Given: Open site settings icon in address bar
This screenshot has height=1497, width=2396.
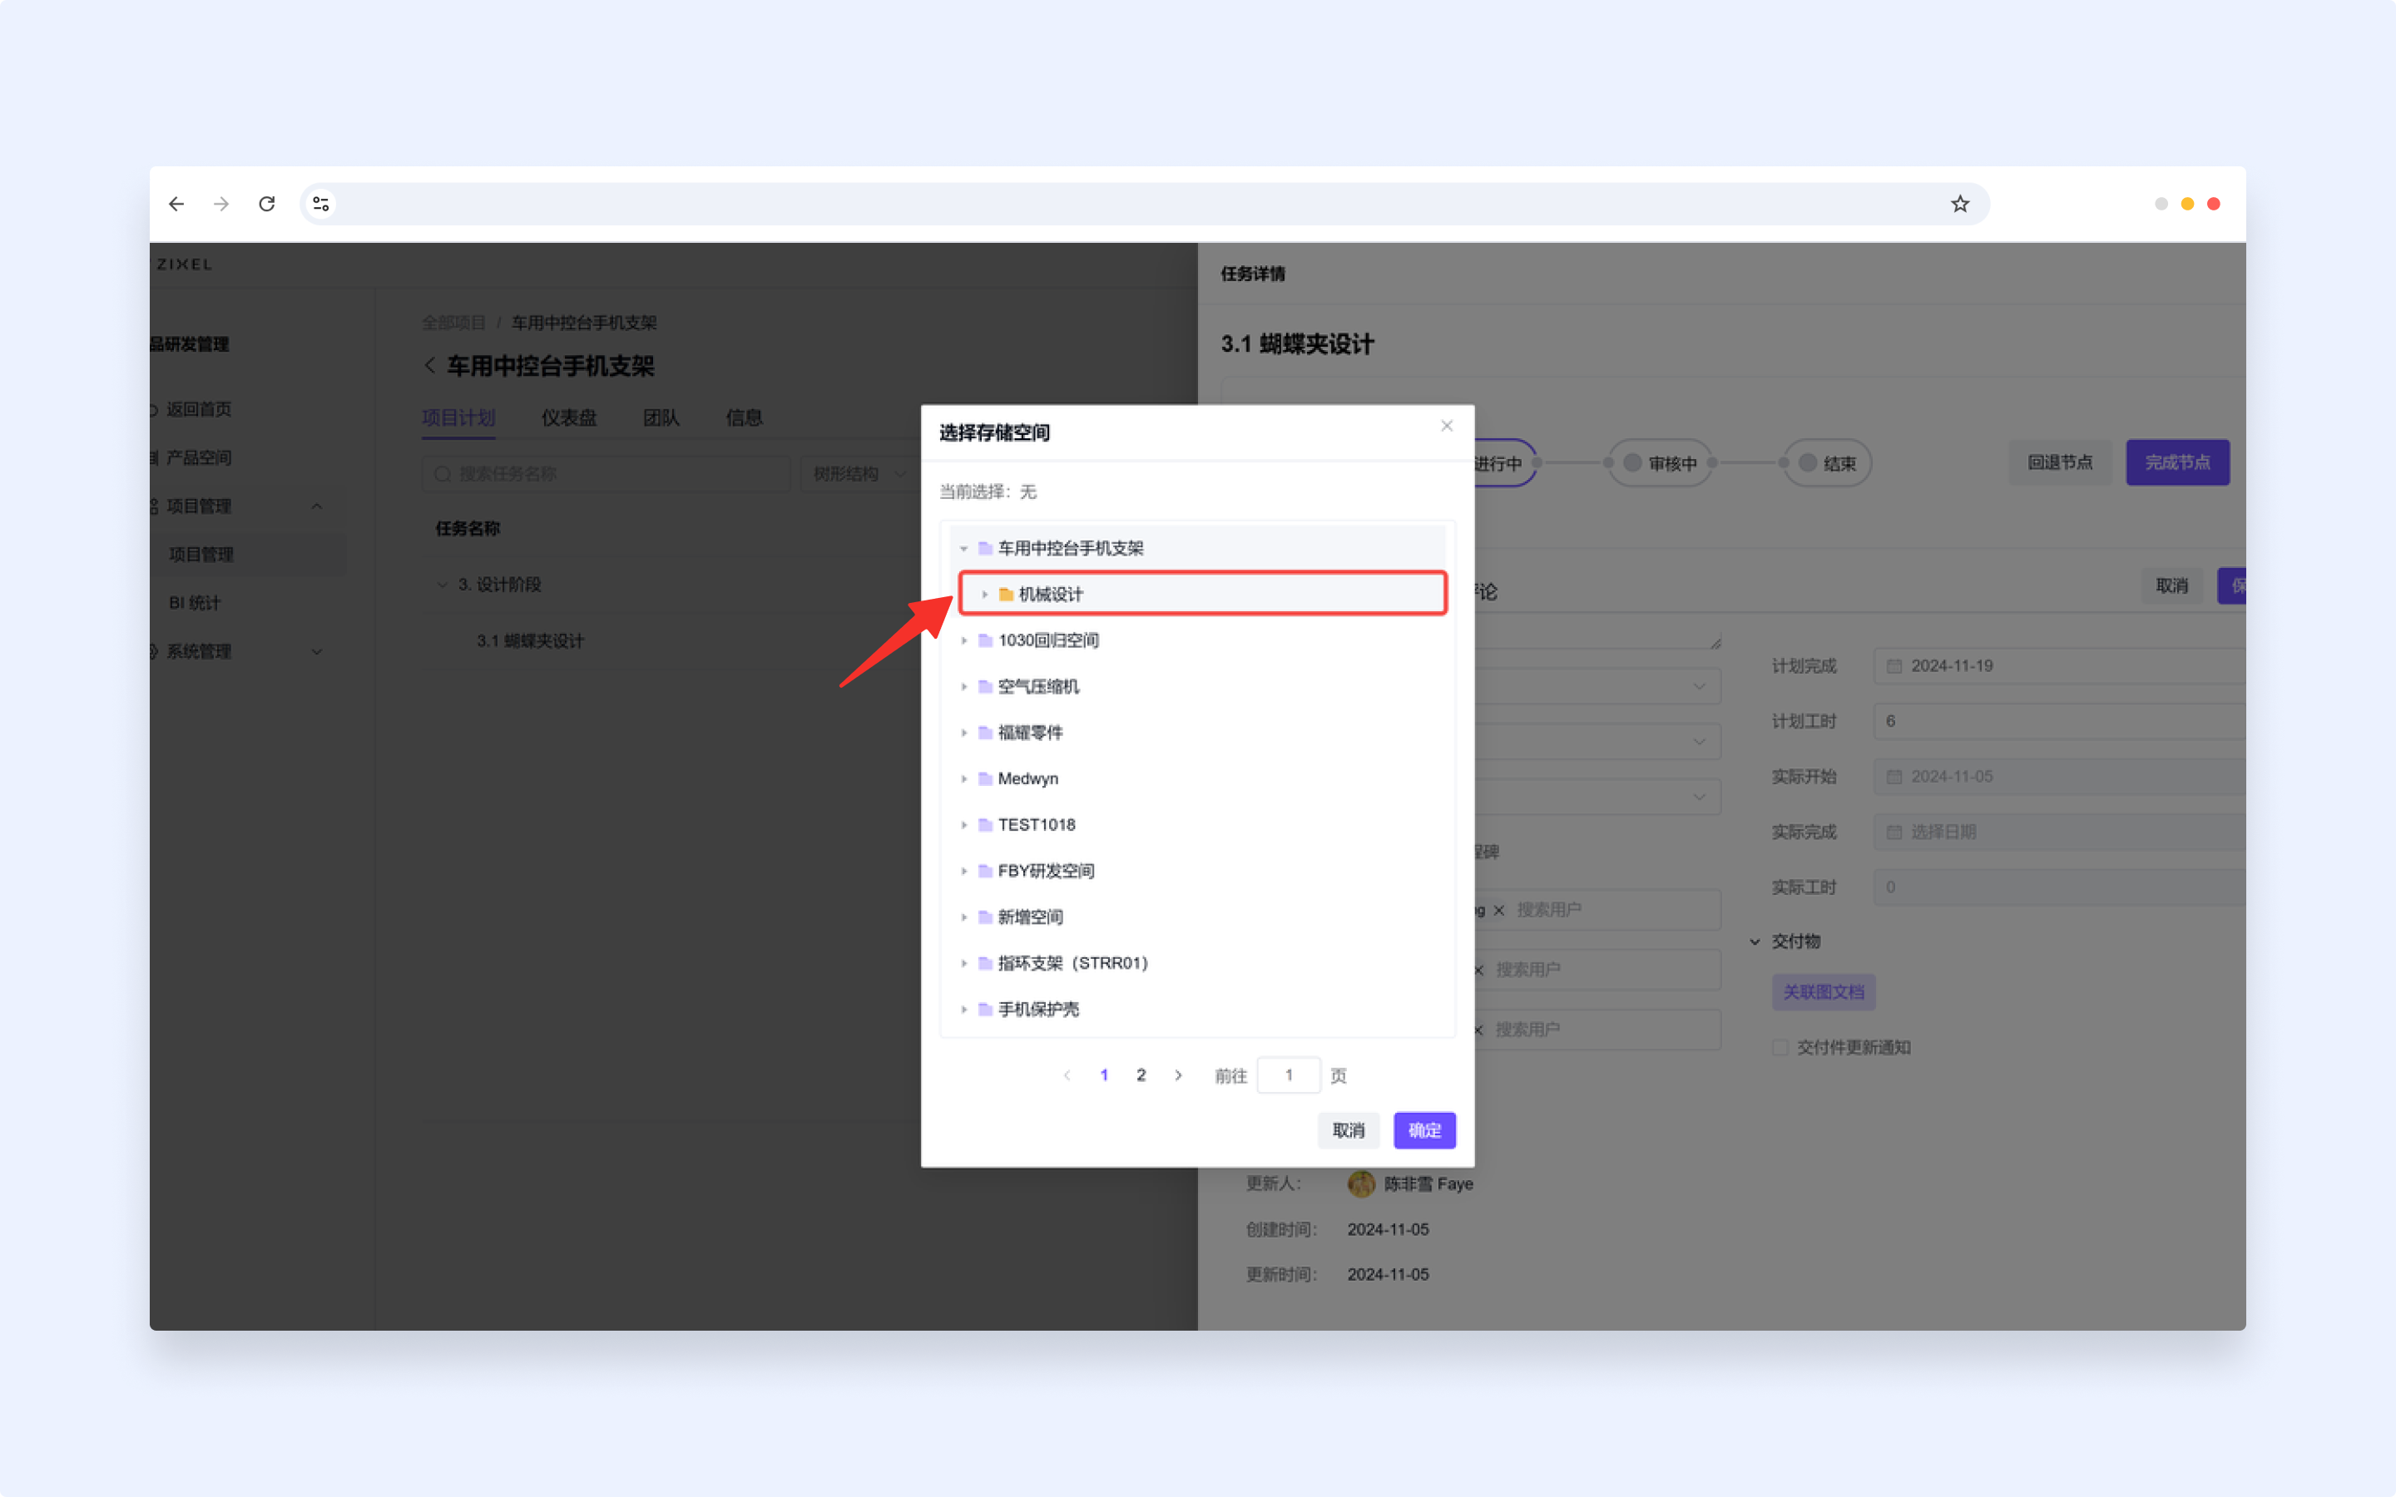Looking at the screenshot, I should [x=321, y=204].
